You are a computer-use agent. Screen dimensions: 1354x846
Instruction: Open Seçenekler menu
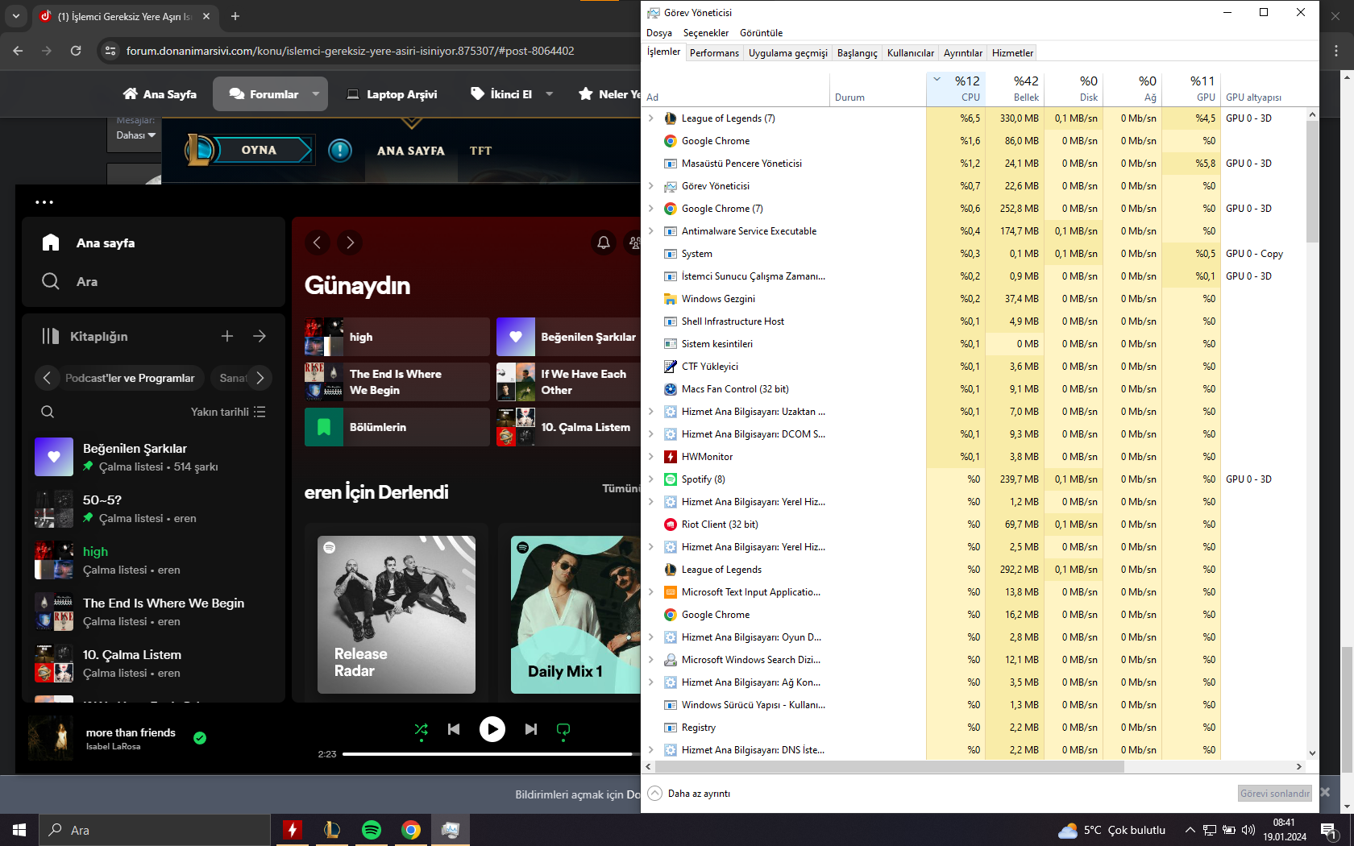pyautogui.click(x=706, y=33)
